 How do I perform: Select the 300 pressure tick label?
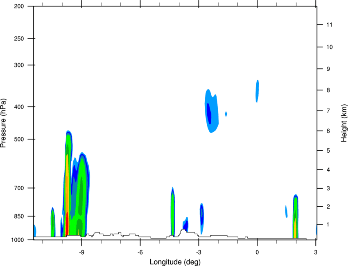click(19, 65)
